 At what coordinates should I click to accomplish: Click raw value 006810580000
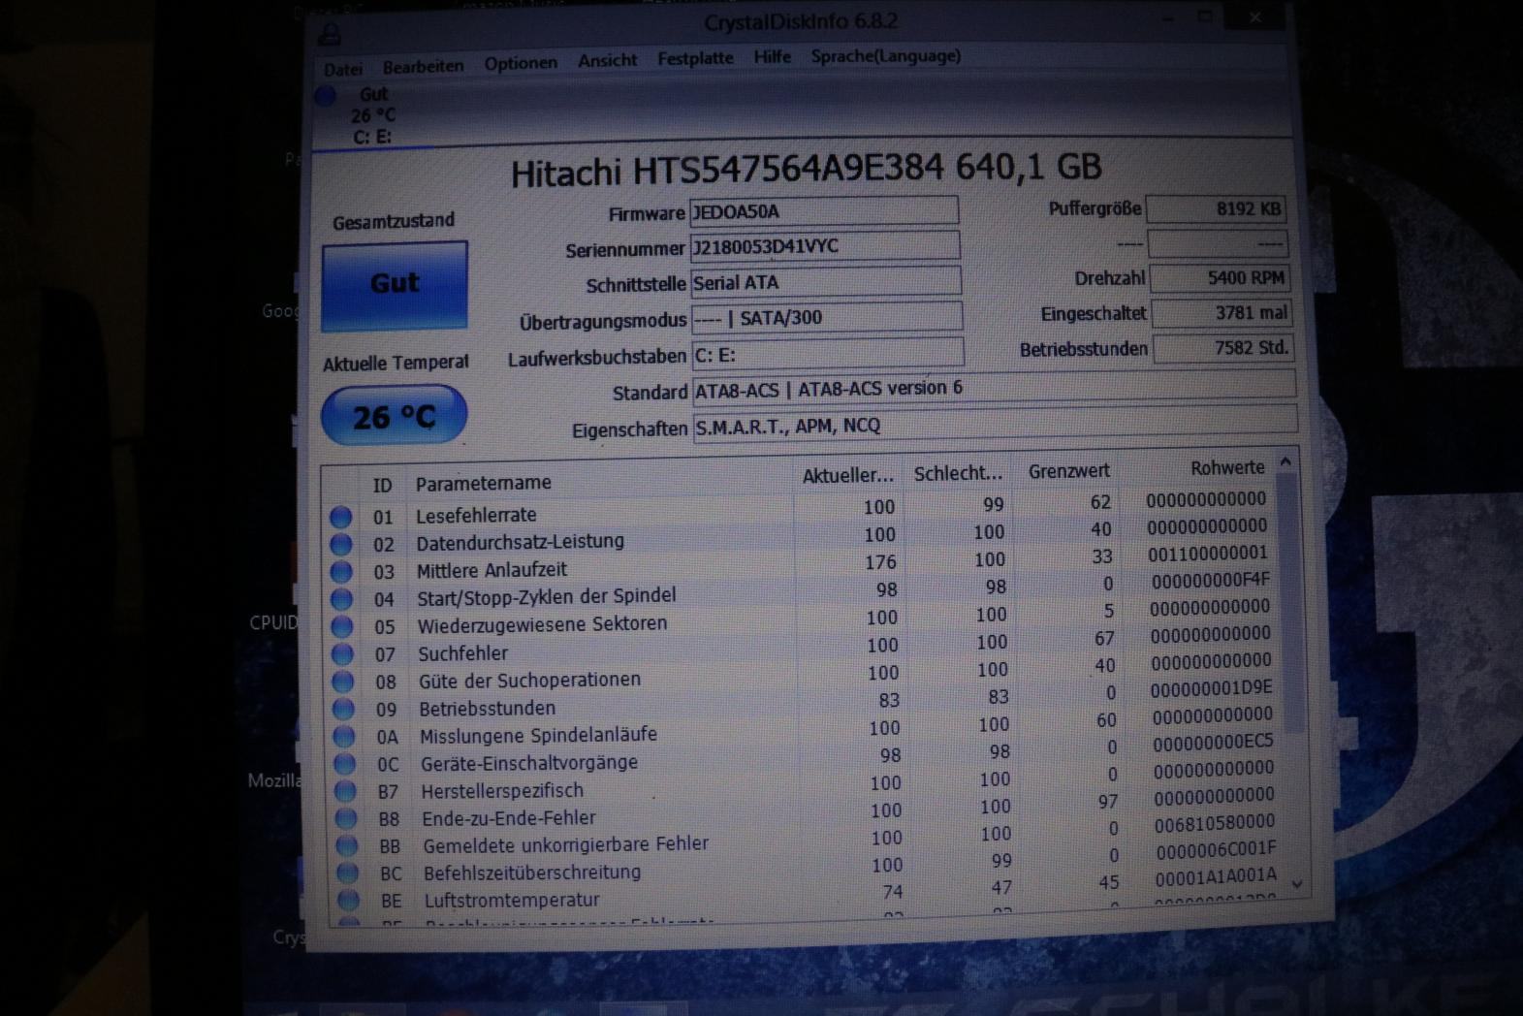click(1215, 822)
